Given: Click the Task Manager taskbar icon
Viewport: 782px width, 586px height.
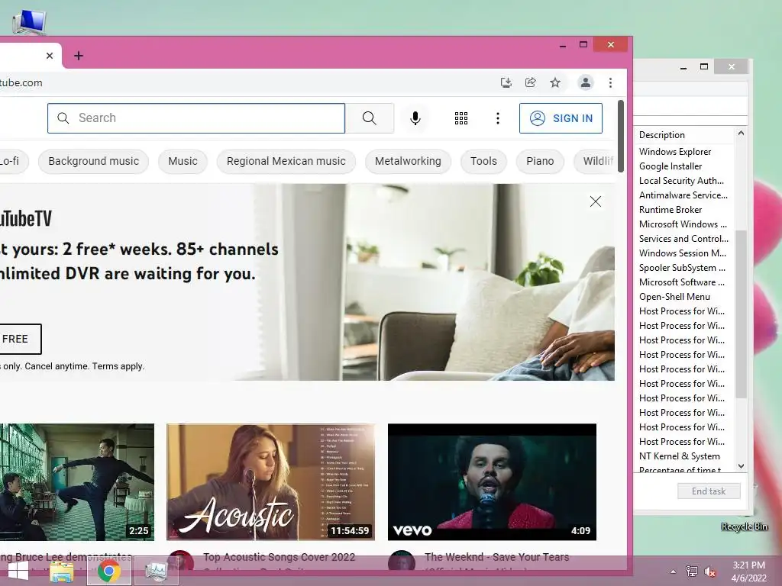Looking at the screenshot, I should pyautogui.click(x=157, y=571).
